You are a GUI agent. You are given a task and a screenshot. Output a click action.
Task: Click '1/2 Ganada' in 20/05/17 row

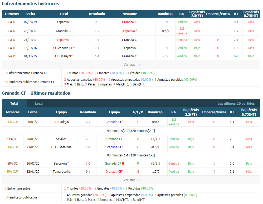182,31
